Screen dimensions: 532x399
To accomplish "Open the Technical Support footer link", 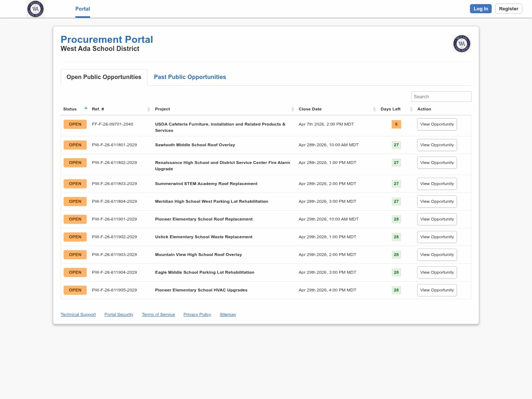I will pos(78,314).
